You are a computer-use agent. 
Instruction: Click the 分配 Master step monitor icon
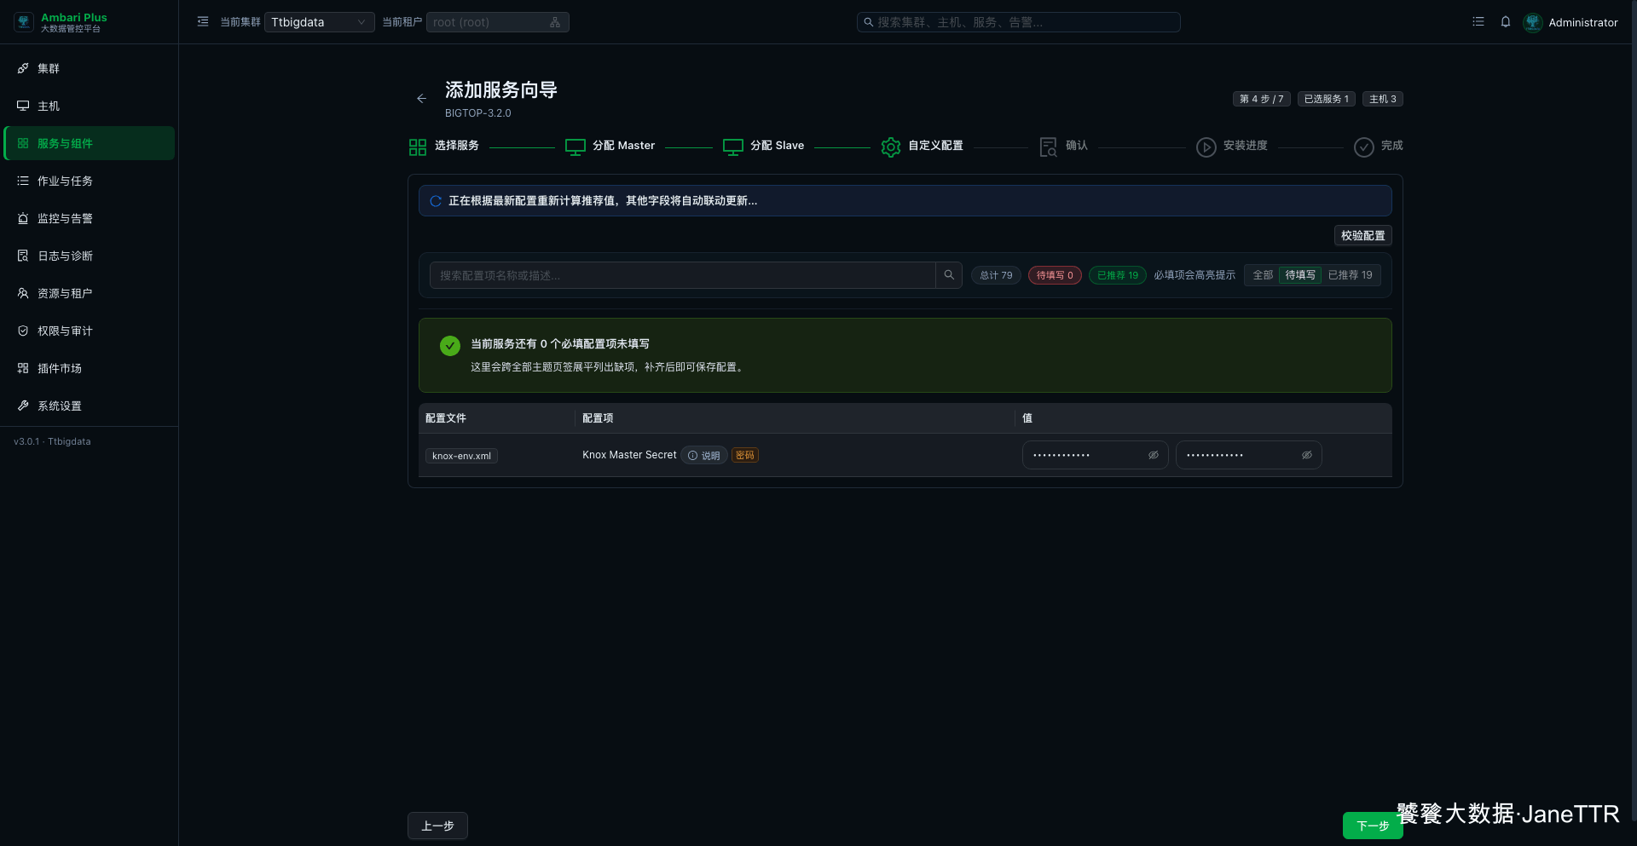[576, 147]
